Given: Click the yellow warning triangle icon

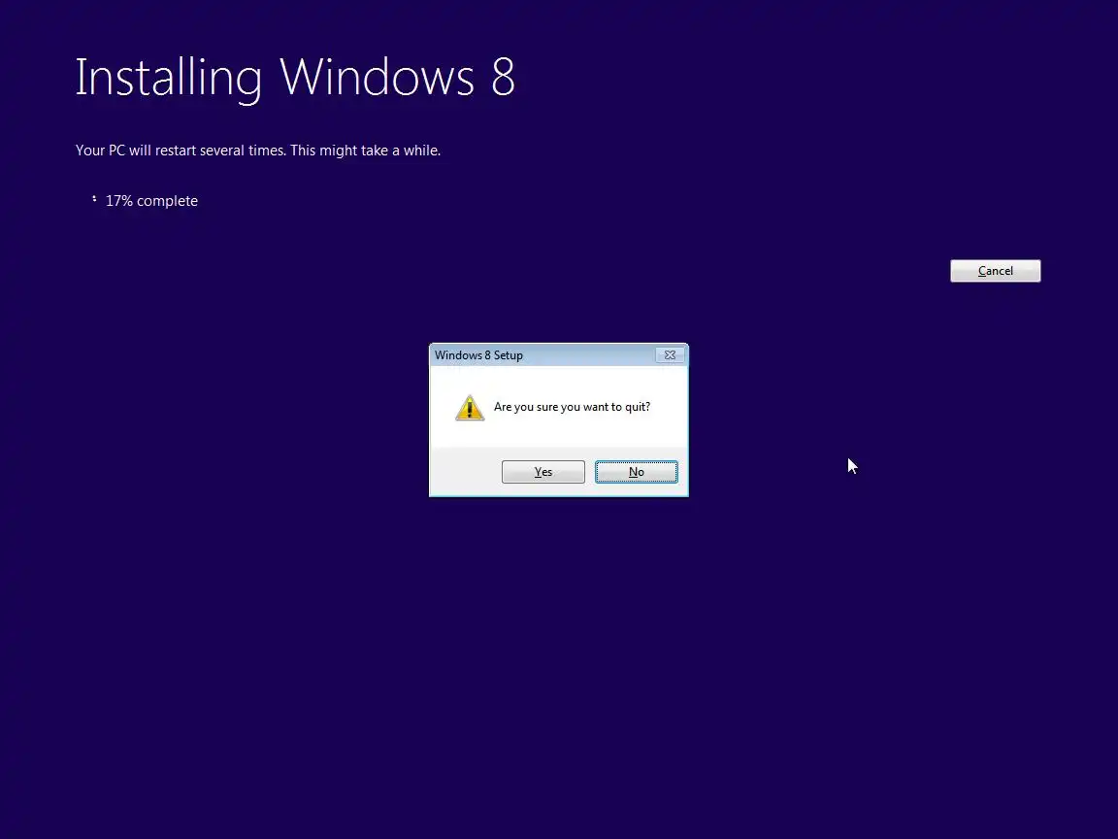Looking at the screenshot, I should click(x=470, y=408).
